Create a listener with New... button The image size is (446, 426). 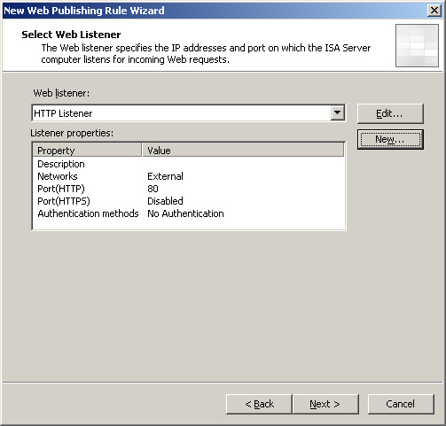(390, 139)
